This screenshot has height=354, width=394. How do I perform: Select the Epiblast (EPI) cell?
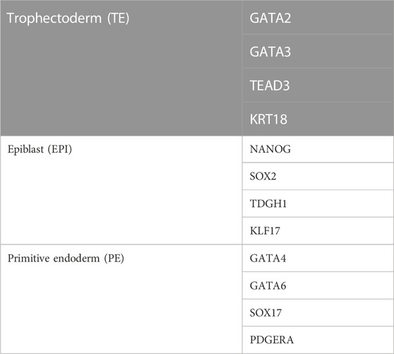click(x=121, y=190)
